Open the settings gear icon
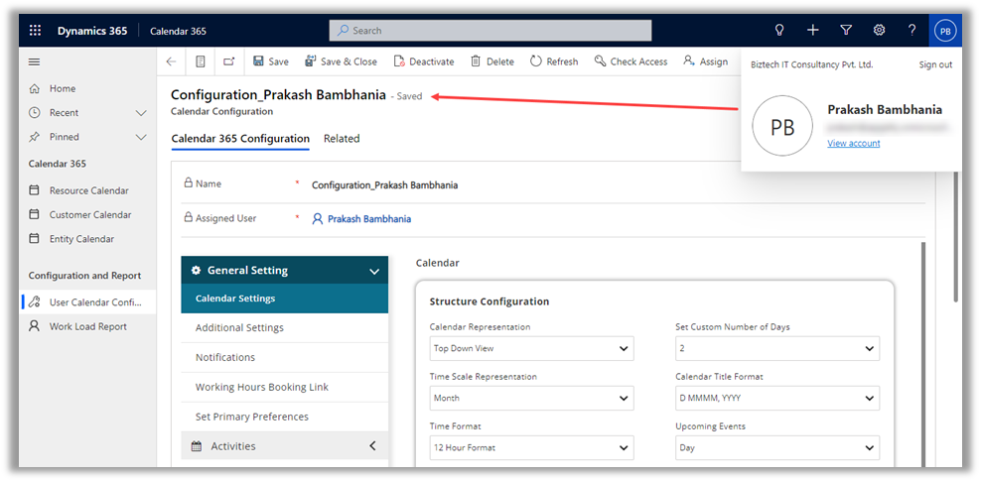 tap(879, 31)
